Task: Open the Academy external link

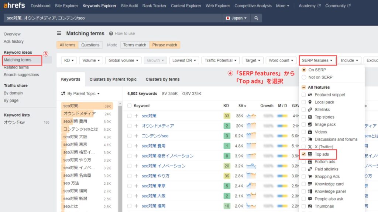Action: tap(310, 6)
